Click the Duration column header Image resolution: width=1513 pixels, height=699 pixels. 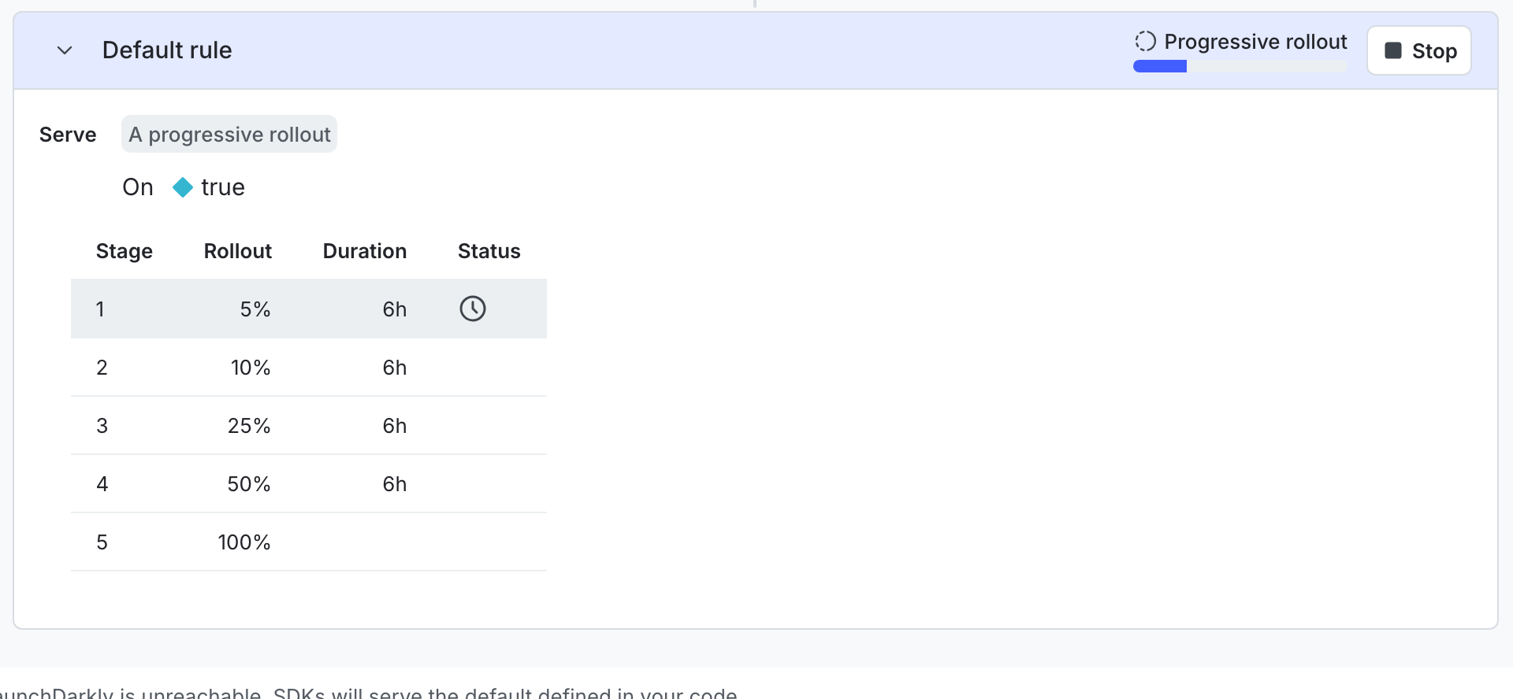pyautogui.click(x=365, y=251)
